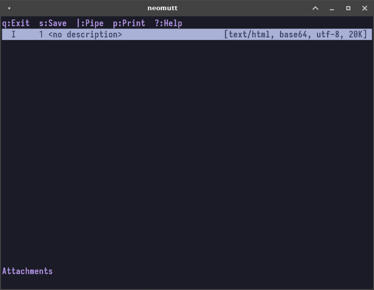
Task: Save the attachment via "s:Save"
Action: [53, 23]
